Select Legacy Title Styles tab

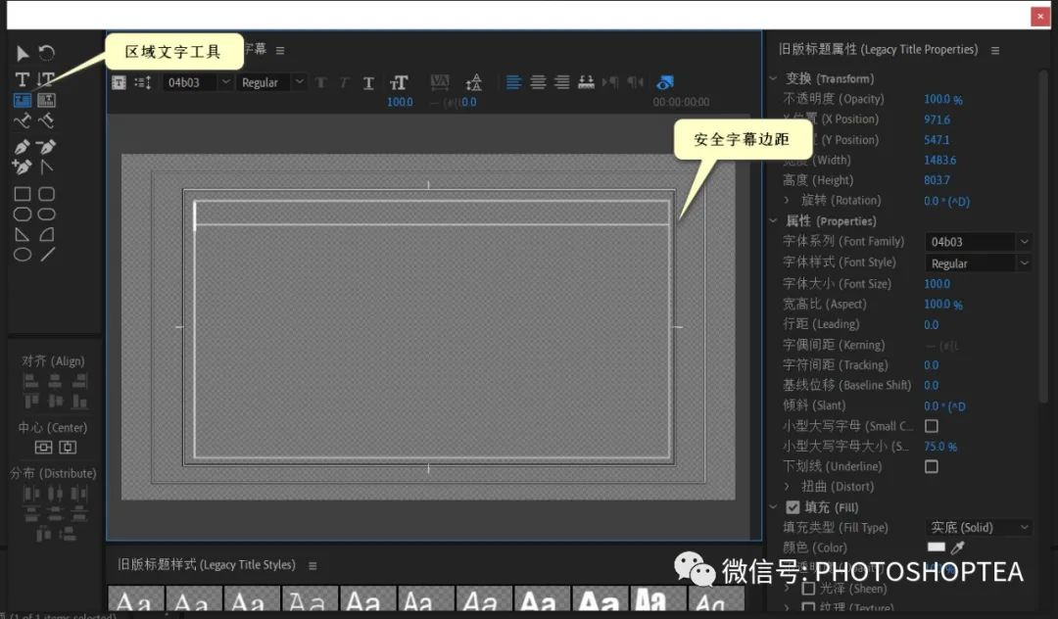[x=207, y=564]
